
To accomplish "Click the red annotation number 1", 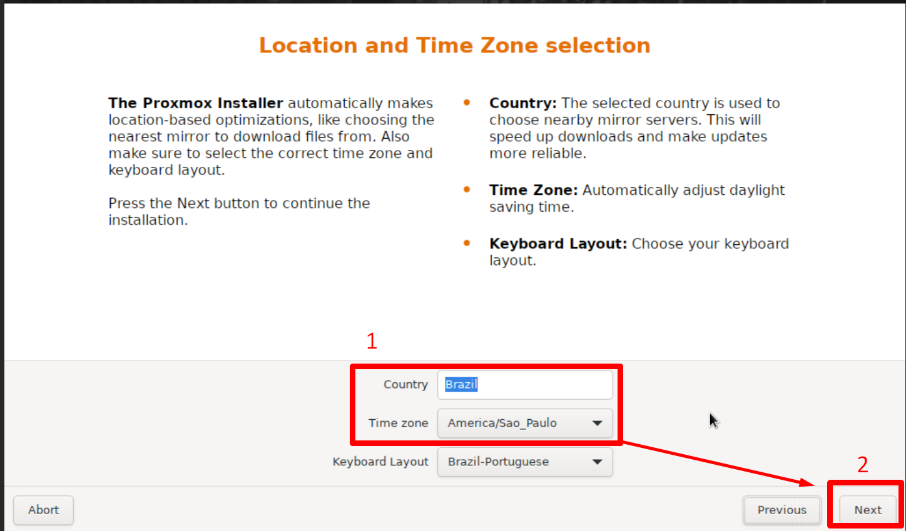I will [372, 341].
